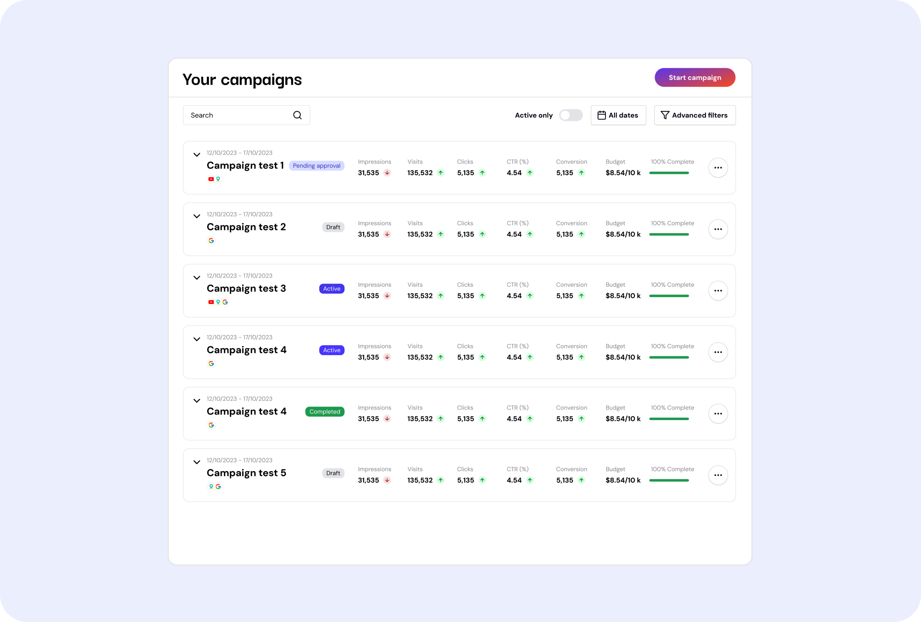Click Campaign test 2 progress bar
The height and width of the screenshot is (622, 921).
(668, 234)
